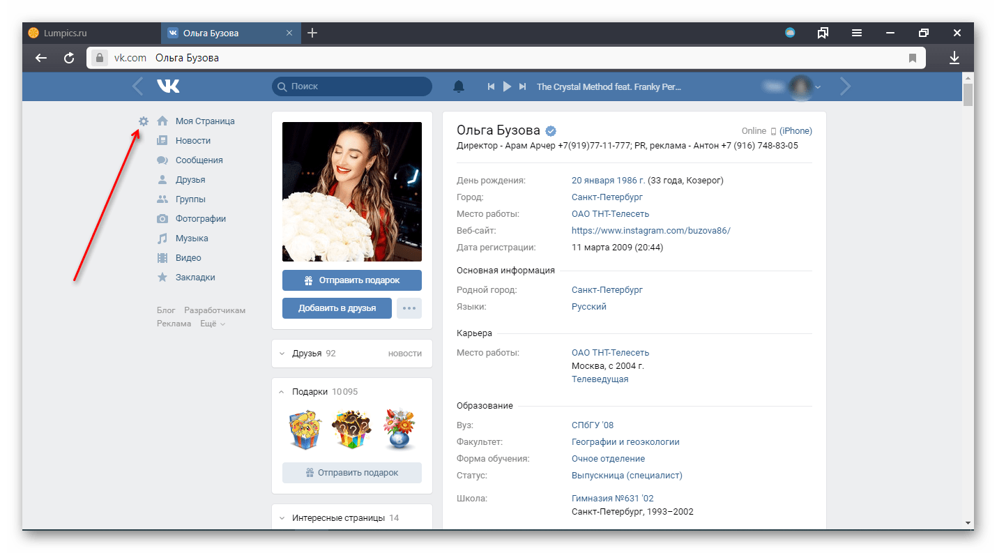Switch to the Lumpics.ru tab
Screen dimensions: 997x553
[x=92, y=33]
